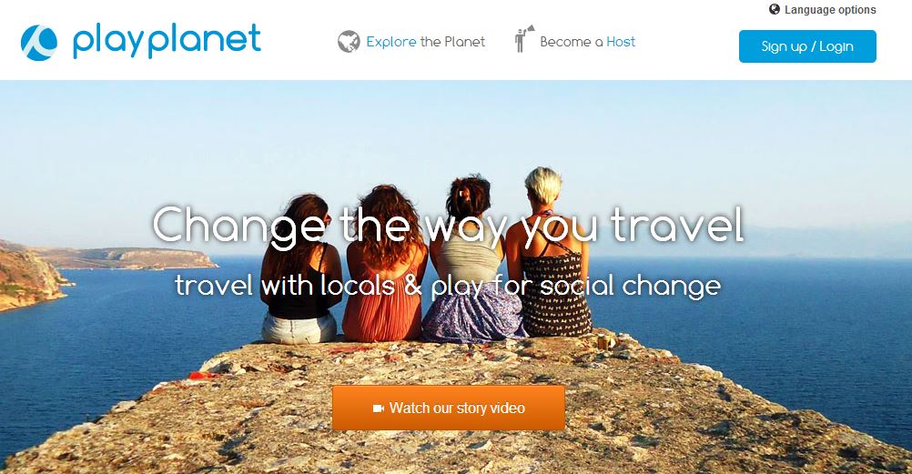Click the host figure icon with megaphone
Image resolution: width=912 pixels, height=474 pixels.
coord(524,39)
